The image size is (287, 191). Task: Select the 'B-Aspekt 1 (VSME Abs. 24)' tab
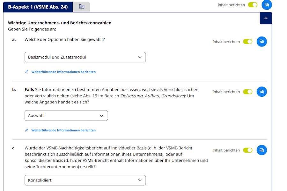[x=38, y=7]
